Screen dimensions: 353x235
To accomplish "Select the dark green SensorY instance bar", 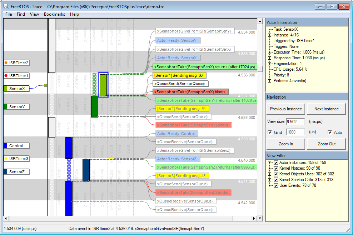I will (x=95, y=106).
